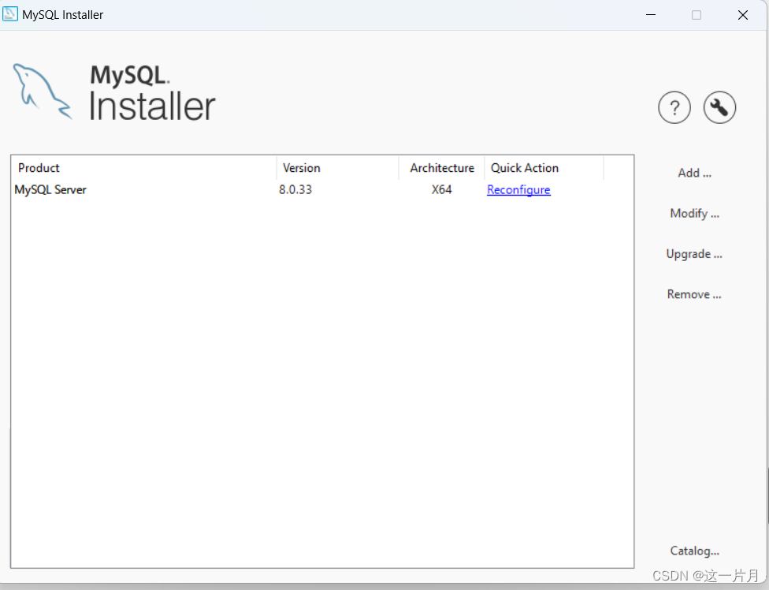This screenshot has width=769, height=590.
Task: Sort by the Version column header
Action: tap(338, 168)
